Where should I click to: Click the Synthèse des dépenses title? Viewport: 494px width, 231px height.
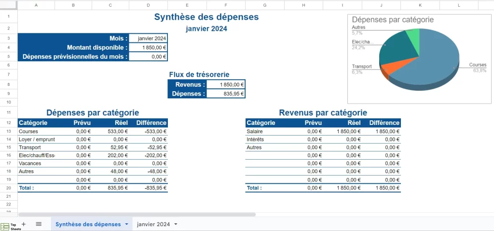point(206,17)
